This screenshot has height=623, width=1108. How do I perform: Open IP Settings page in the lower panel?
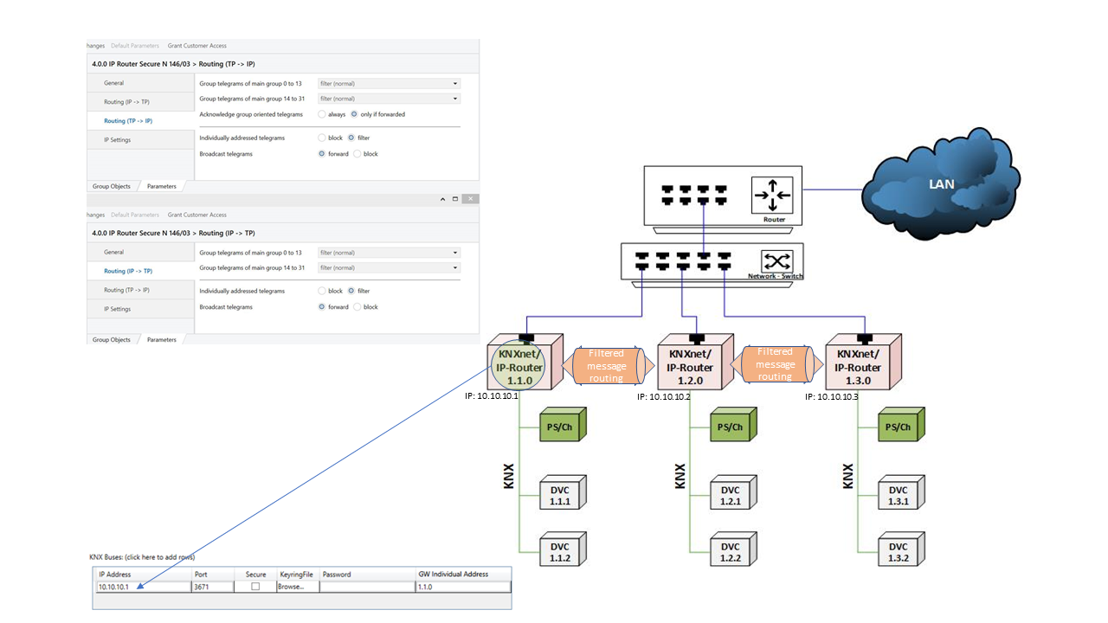[118, 309]
